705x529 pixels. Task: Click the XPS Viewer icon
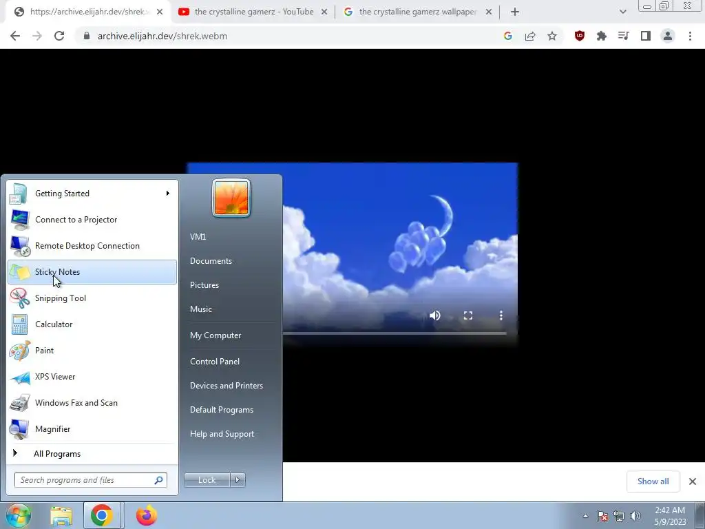tap(20, 377)
